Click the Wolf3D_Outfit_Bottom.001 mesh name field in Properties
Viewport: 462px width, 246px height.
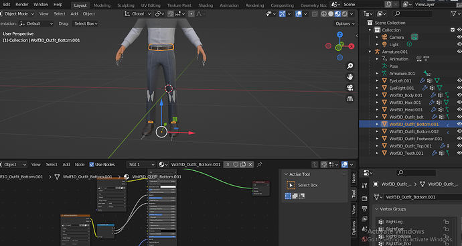[422, 197]
